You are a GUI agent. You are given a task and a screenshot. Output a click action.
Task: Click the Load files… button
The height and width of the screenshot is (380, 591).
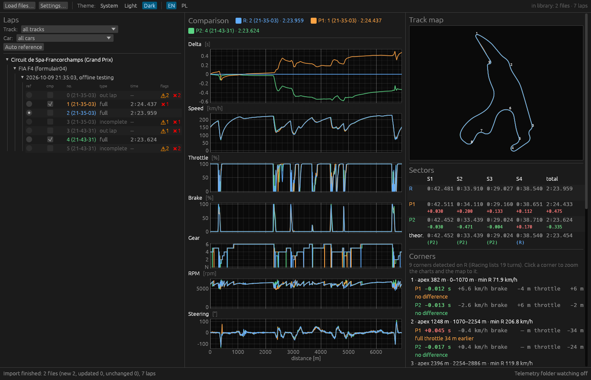pos(19,5)
